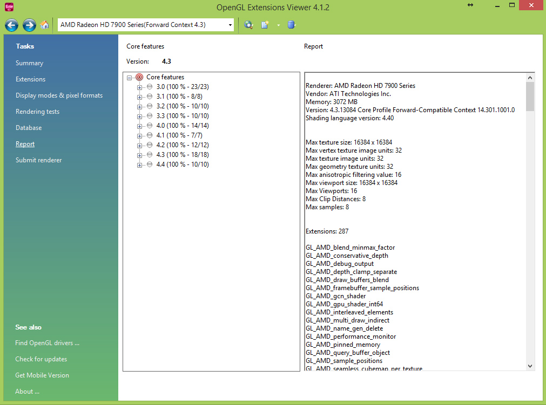Viewport: 546px width, 405px height.
Task: Click the back navigation arrow
Action: click(x=12, y=25)
